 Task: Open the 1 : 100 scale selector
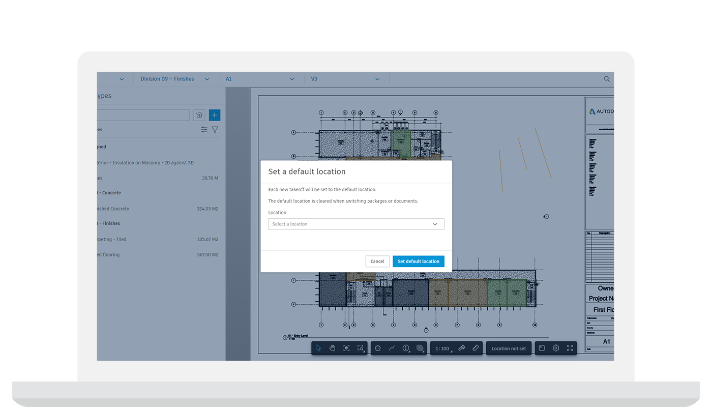(x=442, y=348)
